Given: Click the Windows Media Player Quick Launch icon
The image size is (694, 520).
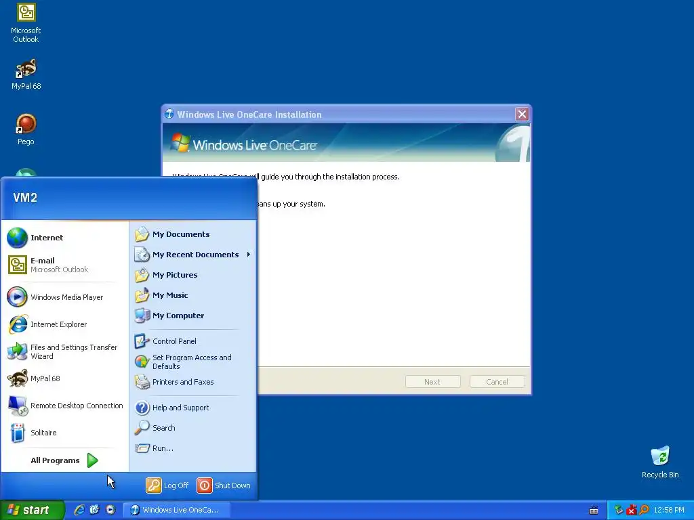Looking at the screenshot, I should [110, 510].
